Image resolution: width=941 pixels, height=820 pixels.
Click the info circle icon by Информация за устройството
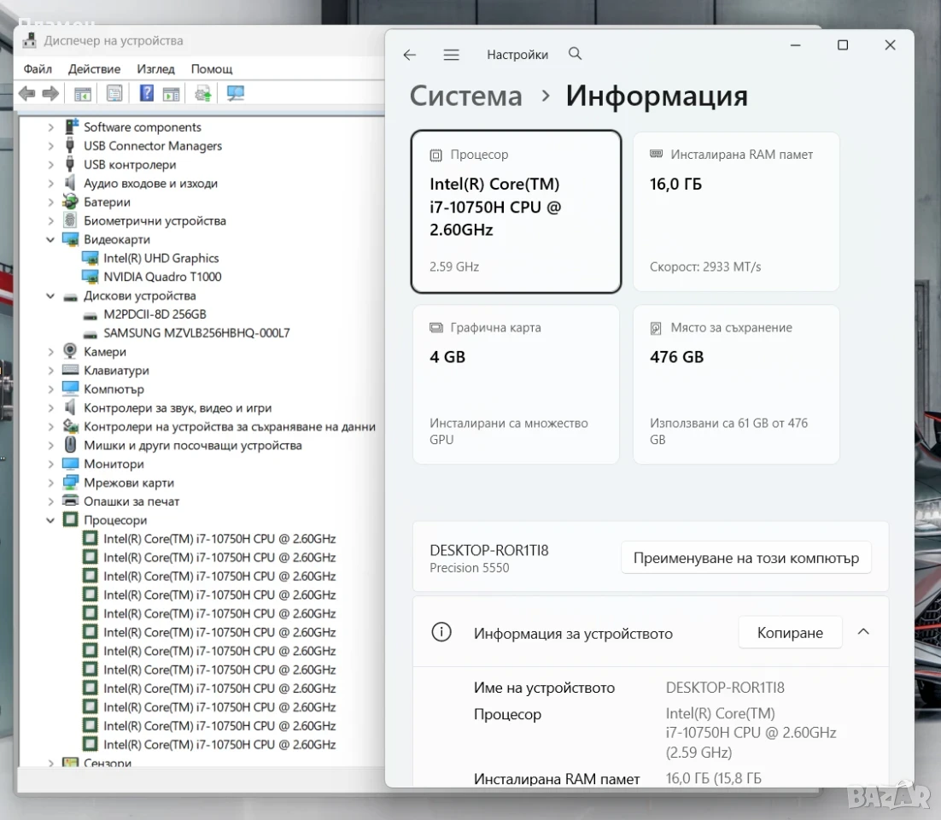coord(441,632)
